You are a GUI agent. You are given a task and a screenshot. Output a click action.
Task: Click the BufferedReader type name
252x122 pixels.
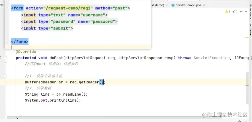click(x=40, y=82)
